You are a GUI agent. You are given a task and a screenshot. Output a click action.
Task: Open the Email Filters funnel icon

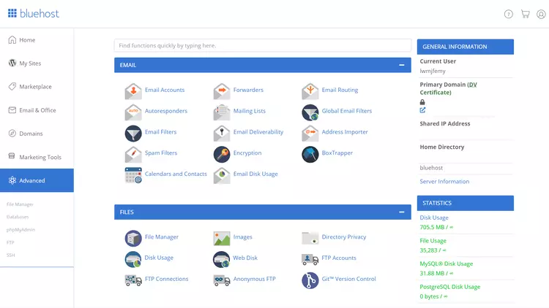click(x=133, y=133)
